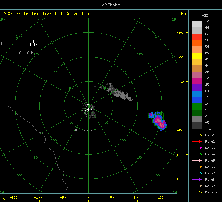Click the Rain10 legend label
222x202 pixels.
coord(211,192)
